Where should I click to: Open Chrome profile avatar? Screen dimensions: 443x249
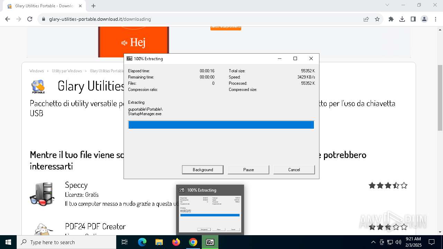point(424,19)
